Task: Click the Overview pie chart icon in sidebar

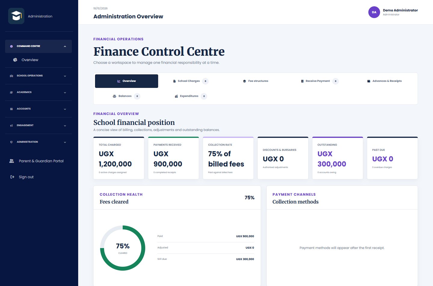Action: coord(15,60)
